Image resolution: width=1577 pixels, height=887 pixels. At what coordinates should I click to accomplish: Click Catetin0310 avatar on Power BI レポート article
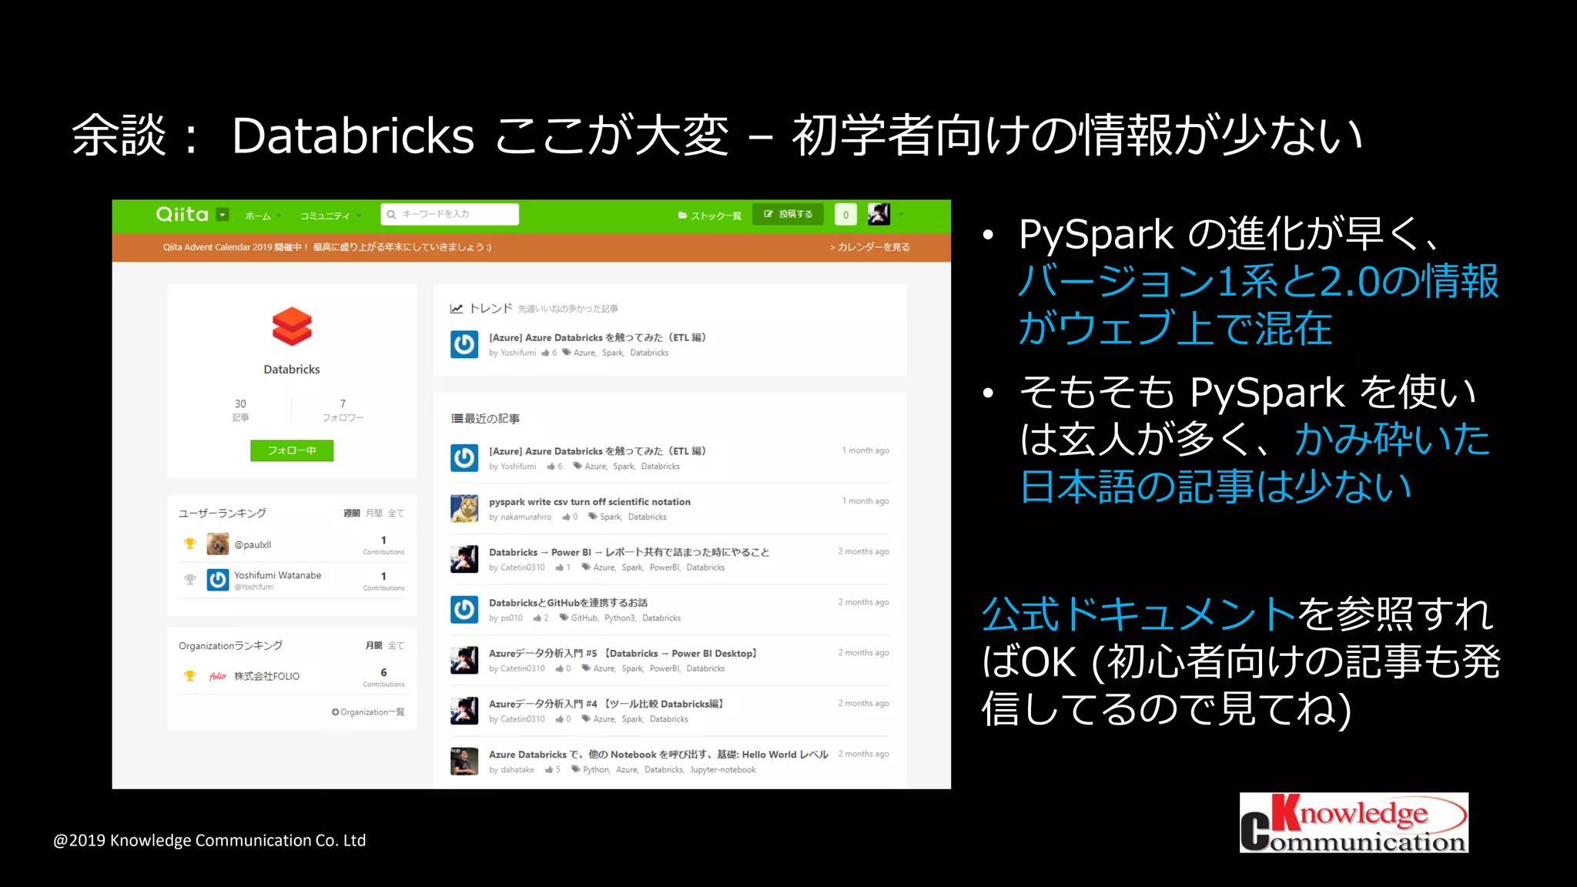click(464, 558)
